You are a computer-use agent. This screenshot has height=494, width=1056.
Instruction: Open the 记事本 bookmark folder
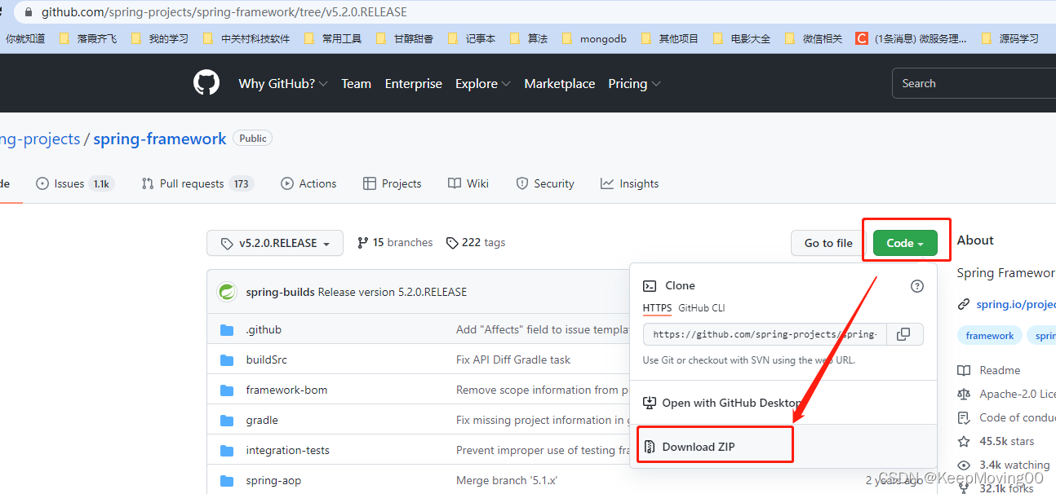473,38
